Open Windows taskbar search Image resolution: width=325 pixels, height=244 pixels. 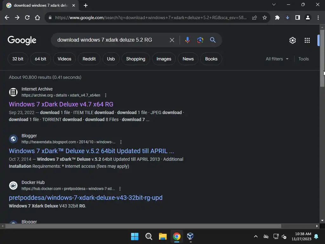[149, 236]
